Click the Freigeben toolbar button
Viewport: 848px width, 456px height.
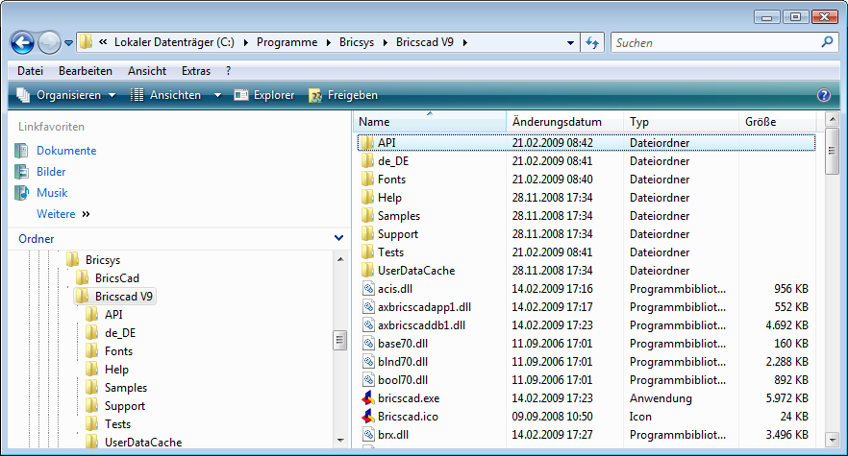point(343,95)
